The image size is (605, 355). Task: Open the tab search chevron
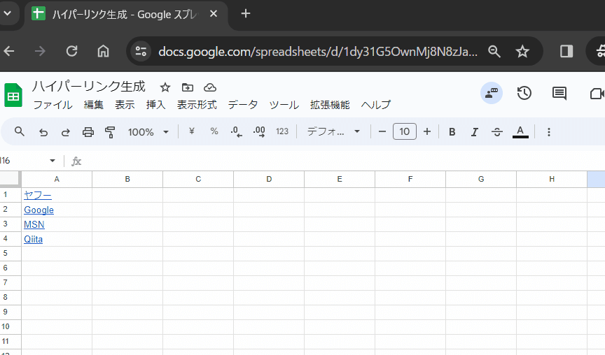(6, 14)
